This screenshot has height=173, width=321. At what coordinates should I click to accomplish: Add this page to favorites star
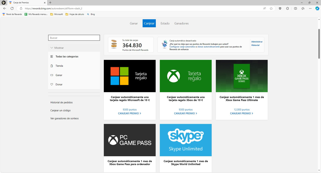pyautogui.click(x=271, y=8)
